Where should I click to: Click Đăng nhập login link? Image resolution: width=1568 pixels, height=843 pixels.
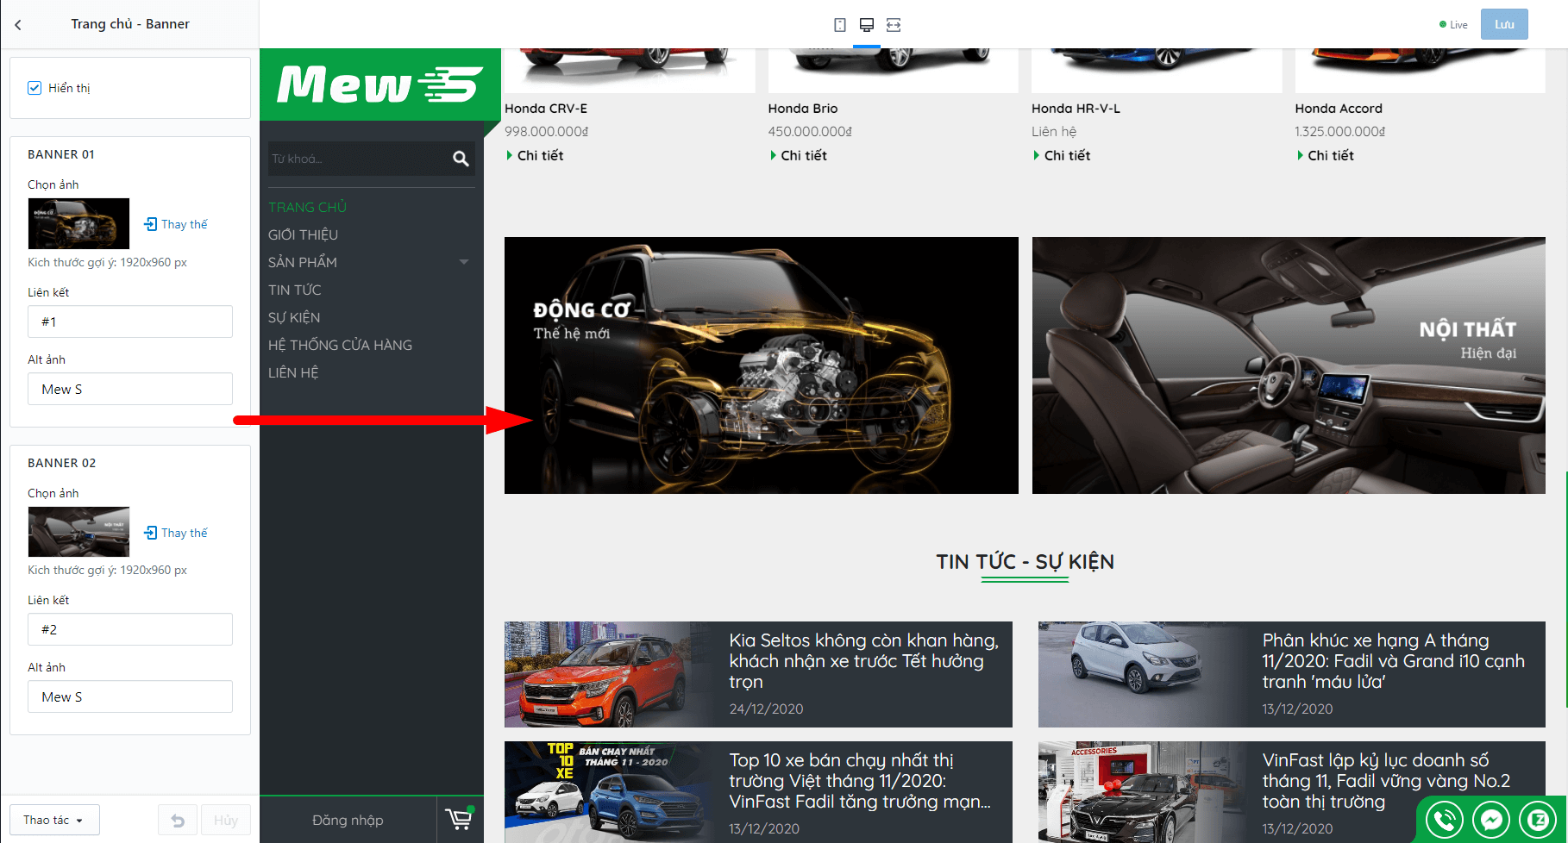[348, 820]
